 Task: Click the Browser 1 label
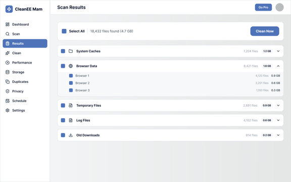[x=82, y=76]
